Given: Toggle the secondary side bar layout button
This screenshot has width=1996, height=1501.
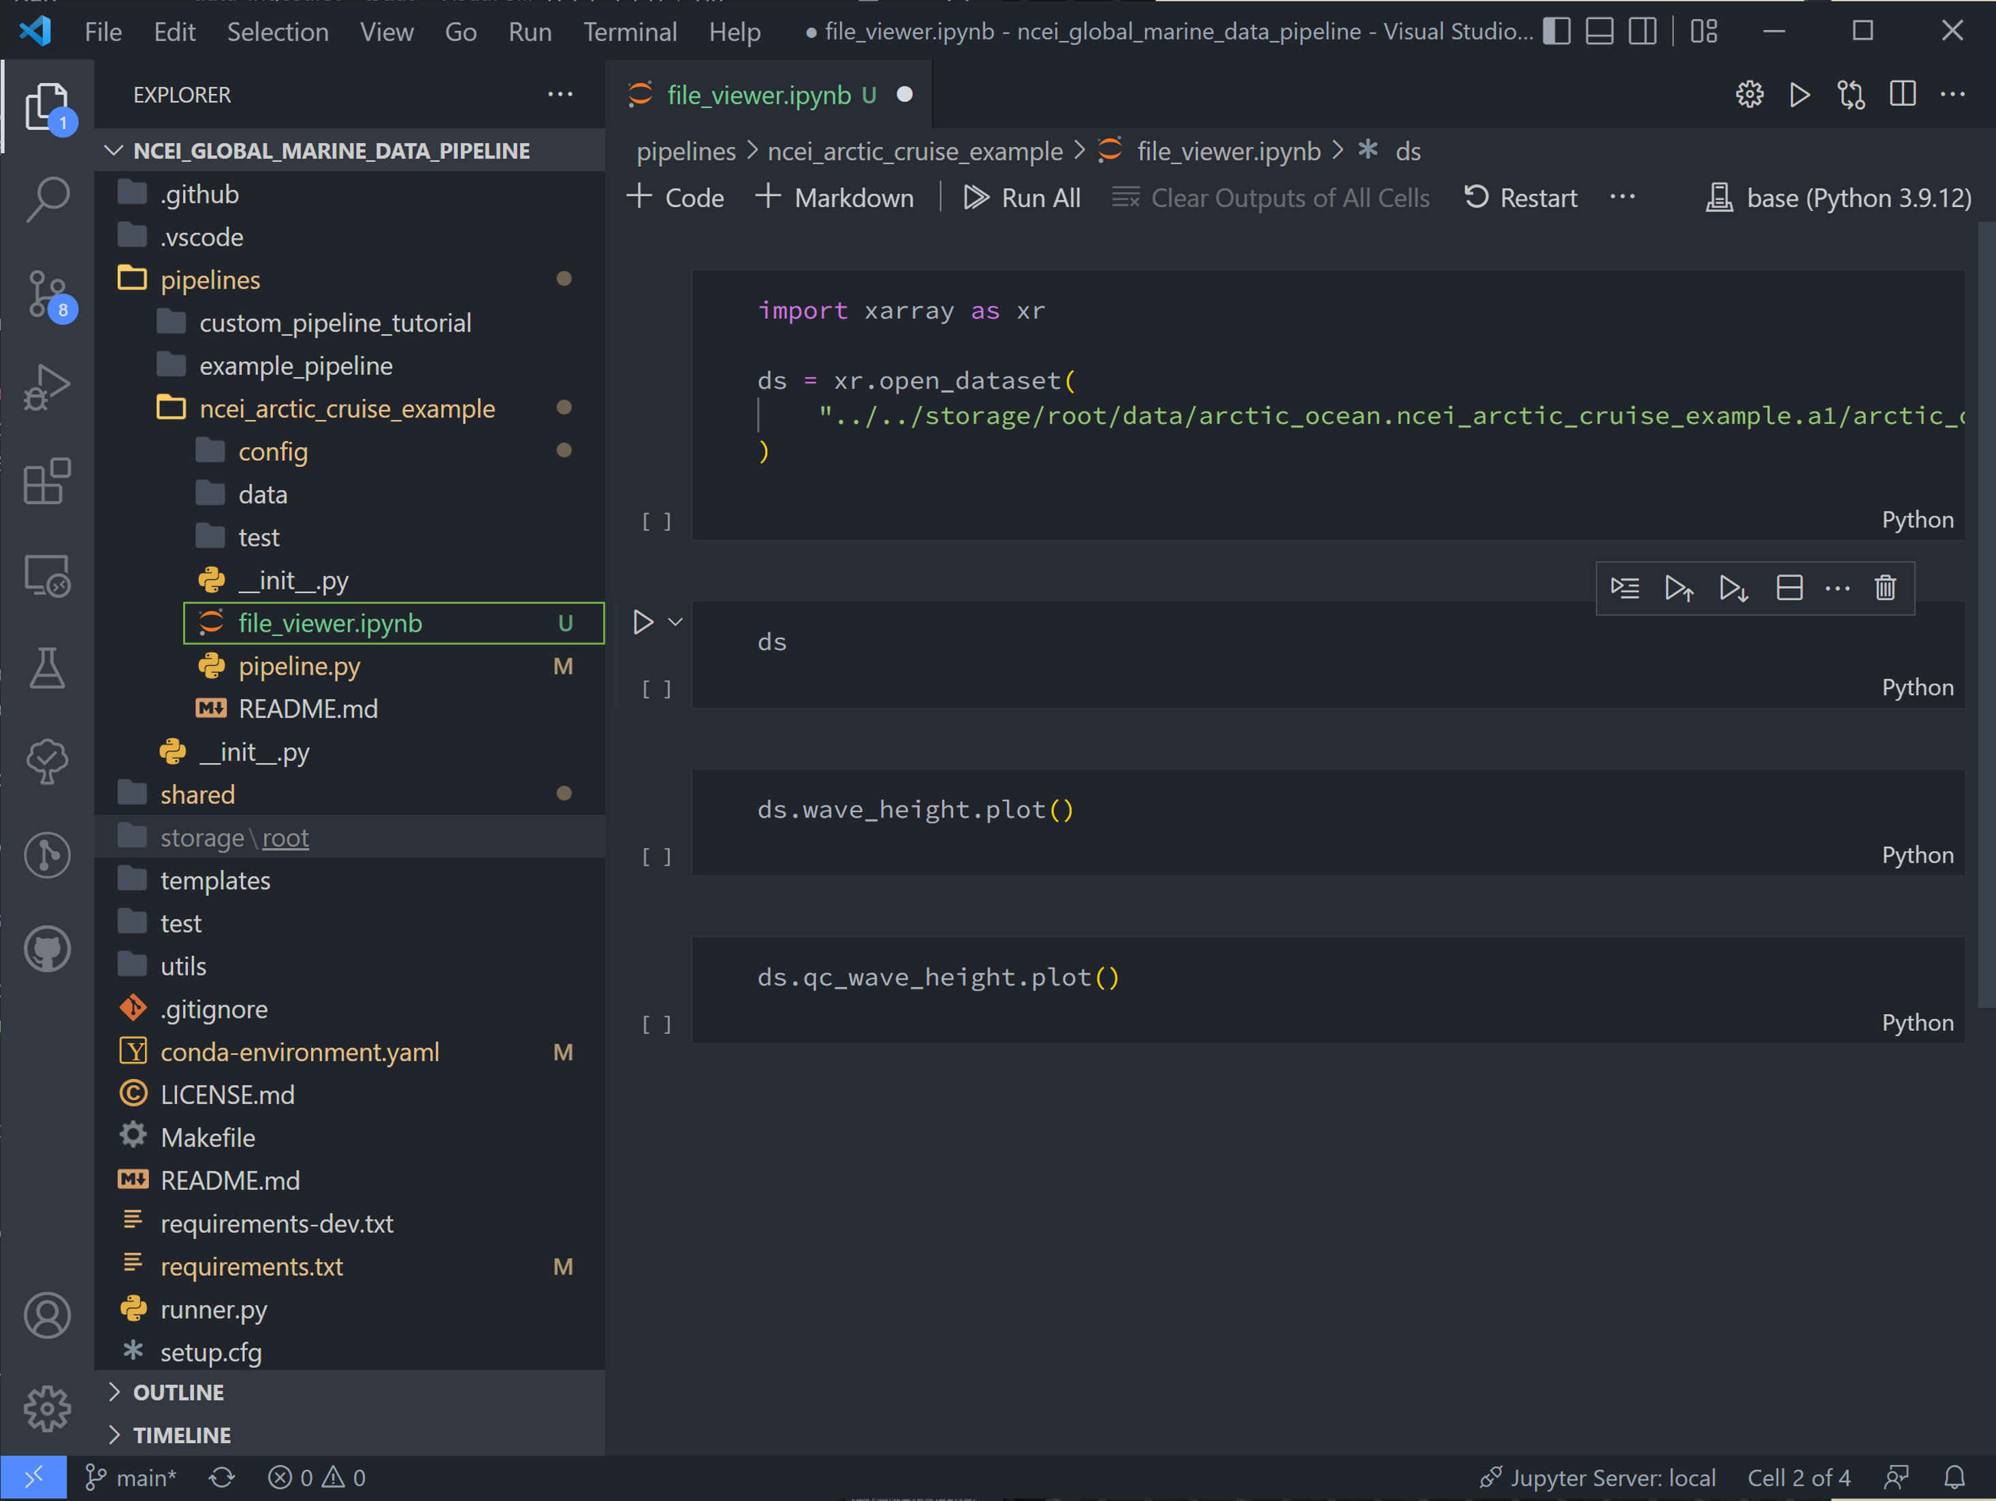Looking at the screenshot, I should click(x=1643, y=31).
